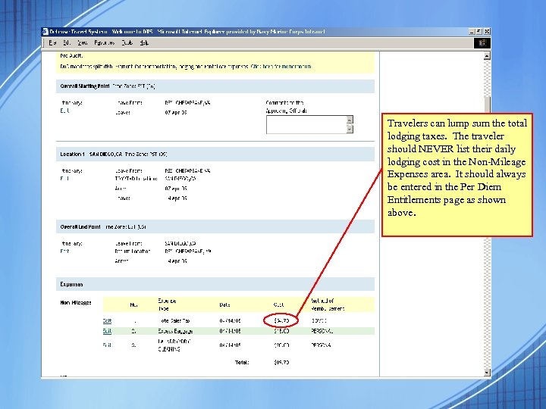Click the Total expenses amount
The height and width of the screenshot is (409, 546).
pos(281,362)
